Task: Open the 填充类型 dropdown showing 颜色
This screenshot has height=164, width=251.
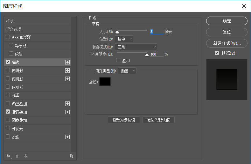Action: pyautogui.click(x=127, y=71)
